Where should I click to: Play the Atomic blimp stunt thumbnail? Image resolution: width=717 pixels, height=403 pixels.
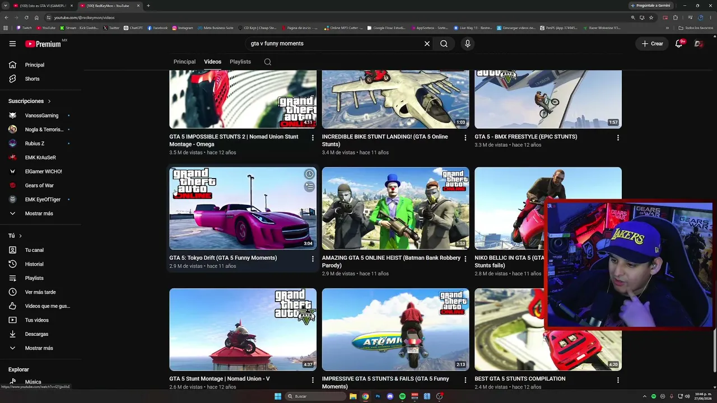395,329
